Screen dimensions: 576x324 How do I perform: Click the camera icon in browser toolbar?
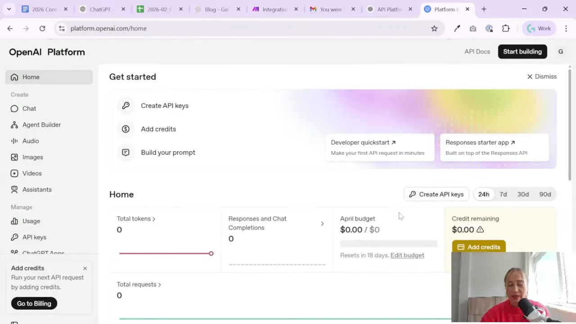473,28
